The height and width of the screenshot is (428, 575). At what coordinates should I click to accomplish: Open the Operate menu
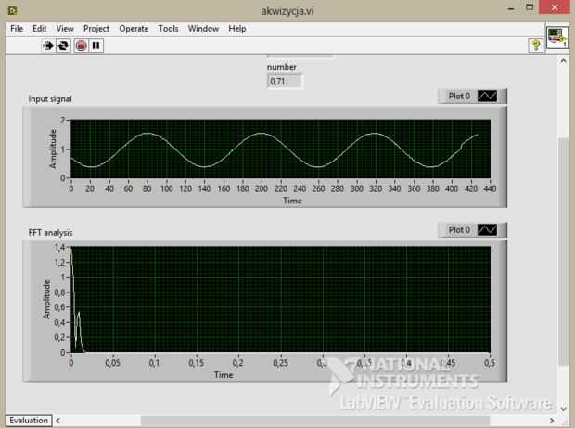click(x=134, y=29)
